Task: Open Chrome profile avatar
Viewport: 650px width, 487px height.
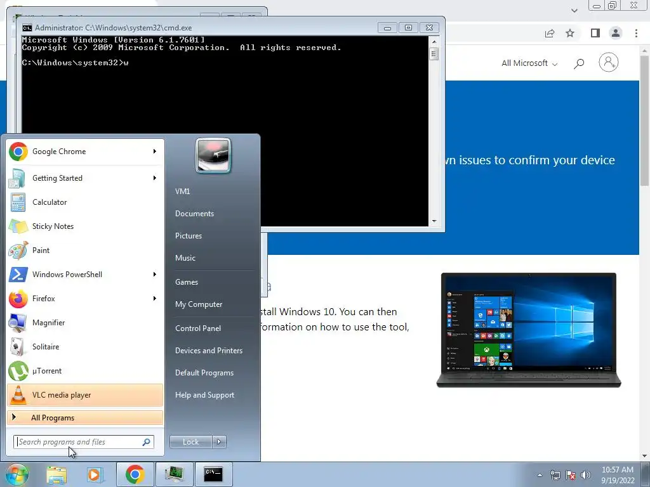Action: (x=616, y=33)
